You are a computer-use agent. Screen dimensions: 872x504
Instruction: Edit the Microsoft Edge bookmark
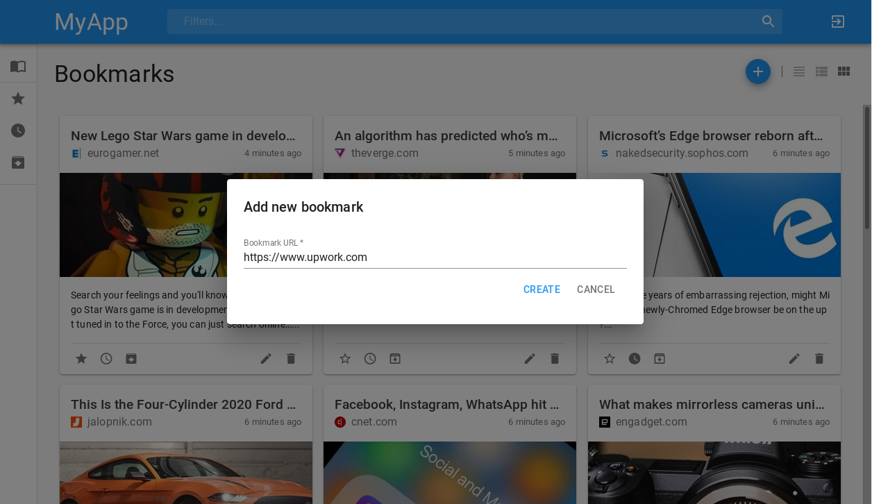tap(794, 359)
